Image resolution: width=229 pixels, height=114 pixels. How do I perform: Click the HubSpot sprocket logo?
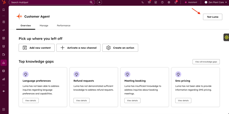4,2
